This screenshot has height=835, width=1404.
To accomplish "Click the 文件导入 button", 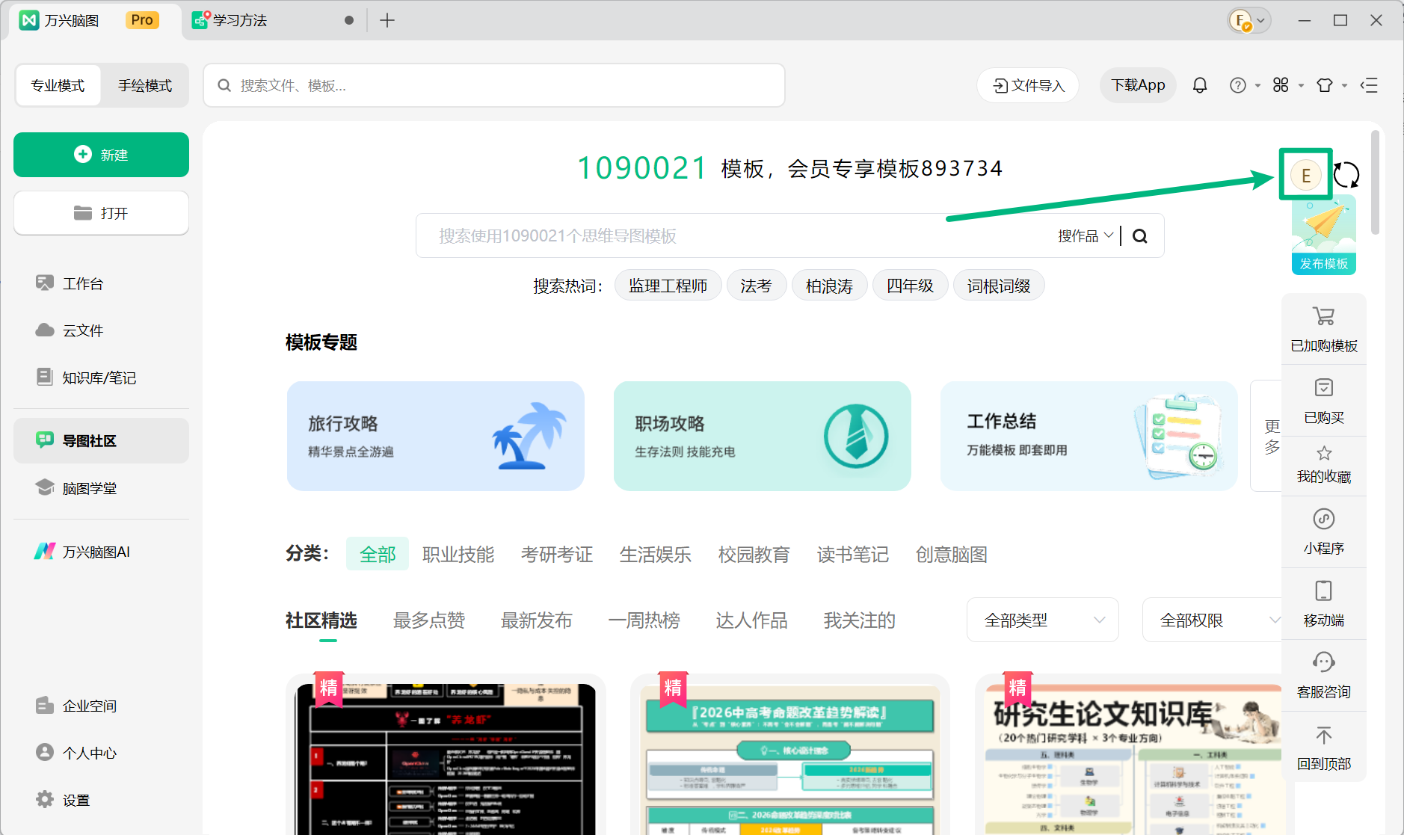I will 1028,85.
